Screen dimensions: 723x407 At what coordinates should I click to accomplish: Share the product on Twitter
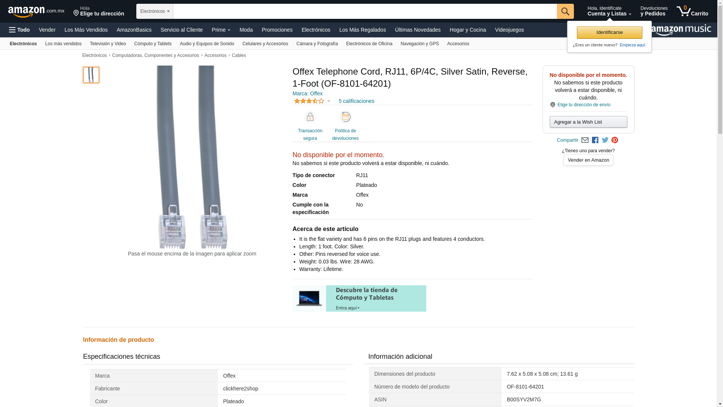click(x=605, y=140)
